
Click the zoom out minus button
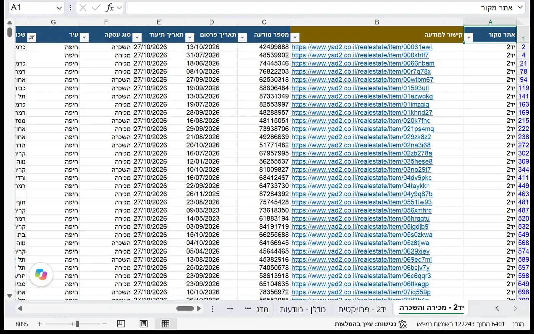click(105, 324)
